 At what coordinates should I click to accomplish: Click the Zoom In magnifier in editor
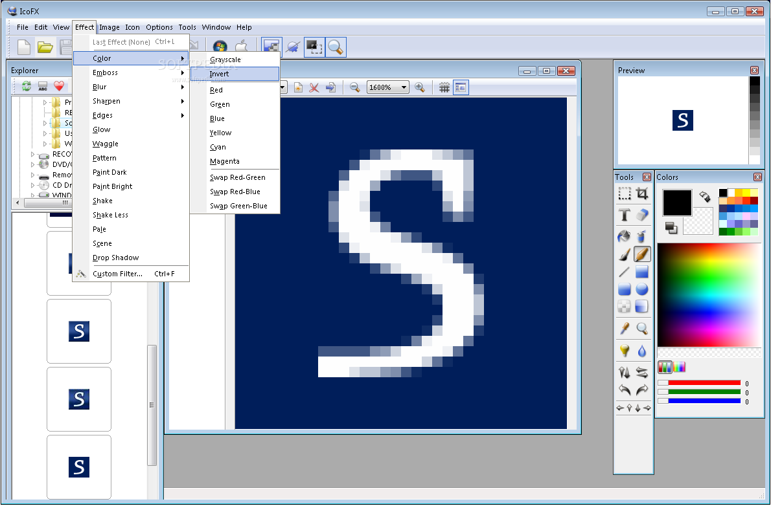pos(419,87)
